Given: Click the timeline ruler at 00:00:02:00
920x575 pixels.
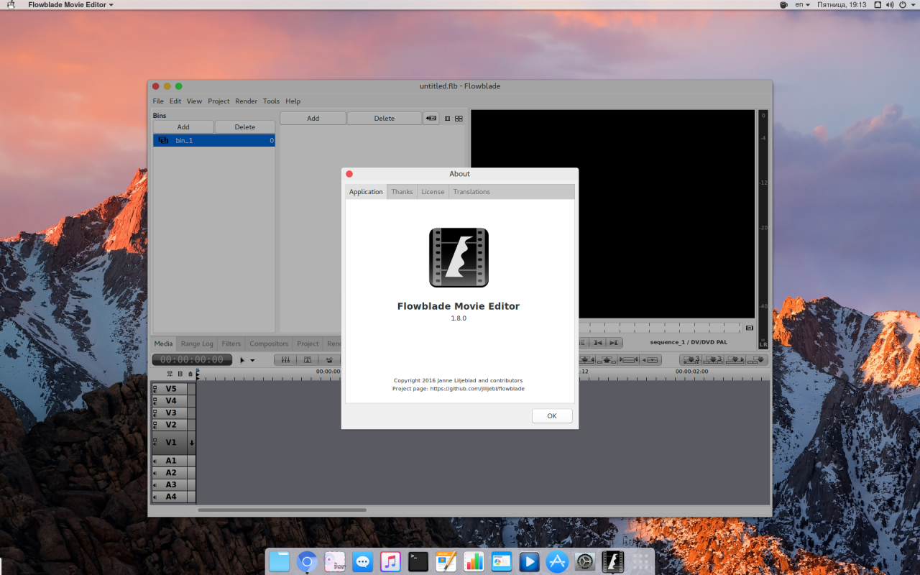Looking at the screenshot, I should click(x=691, y=372).
